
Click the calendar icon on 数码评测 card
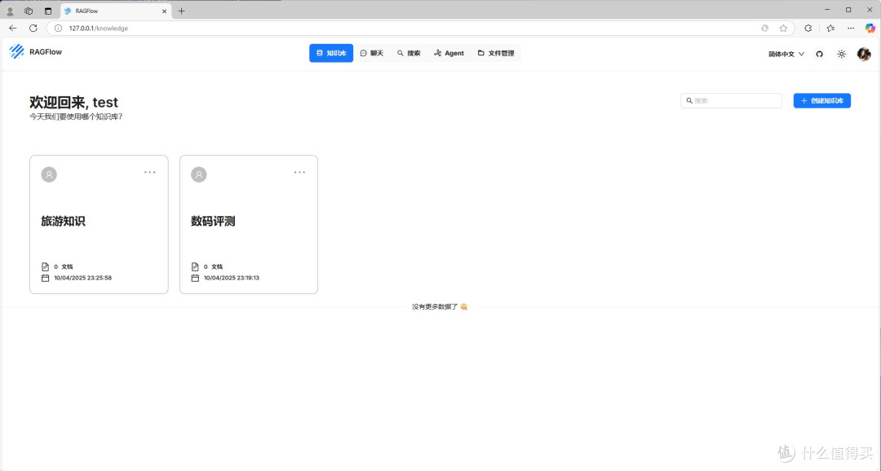coord(195,278)
